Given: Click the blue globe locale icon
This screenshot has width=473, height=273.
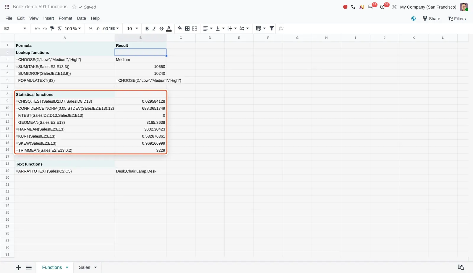Looking at the screenshot, I should [413, 19].
